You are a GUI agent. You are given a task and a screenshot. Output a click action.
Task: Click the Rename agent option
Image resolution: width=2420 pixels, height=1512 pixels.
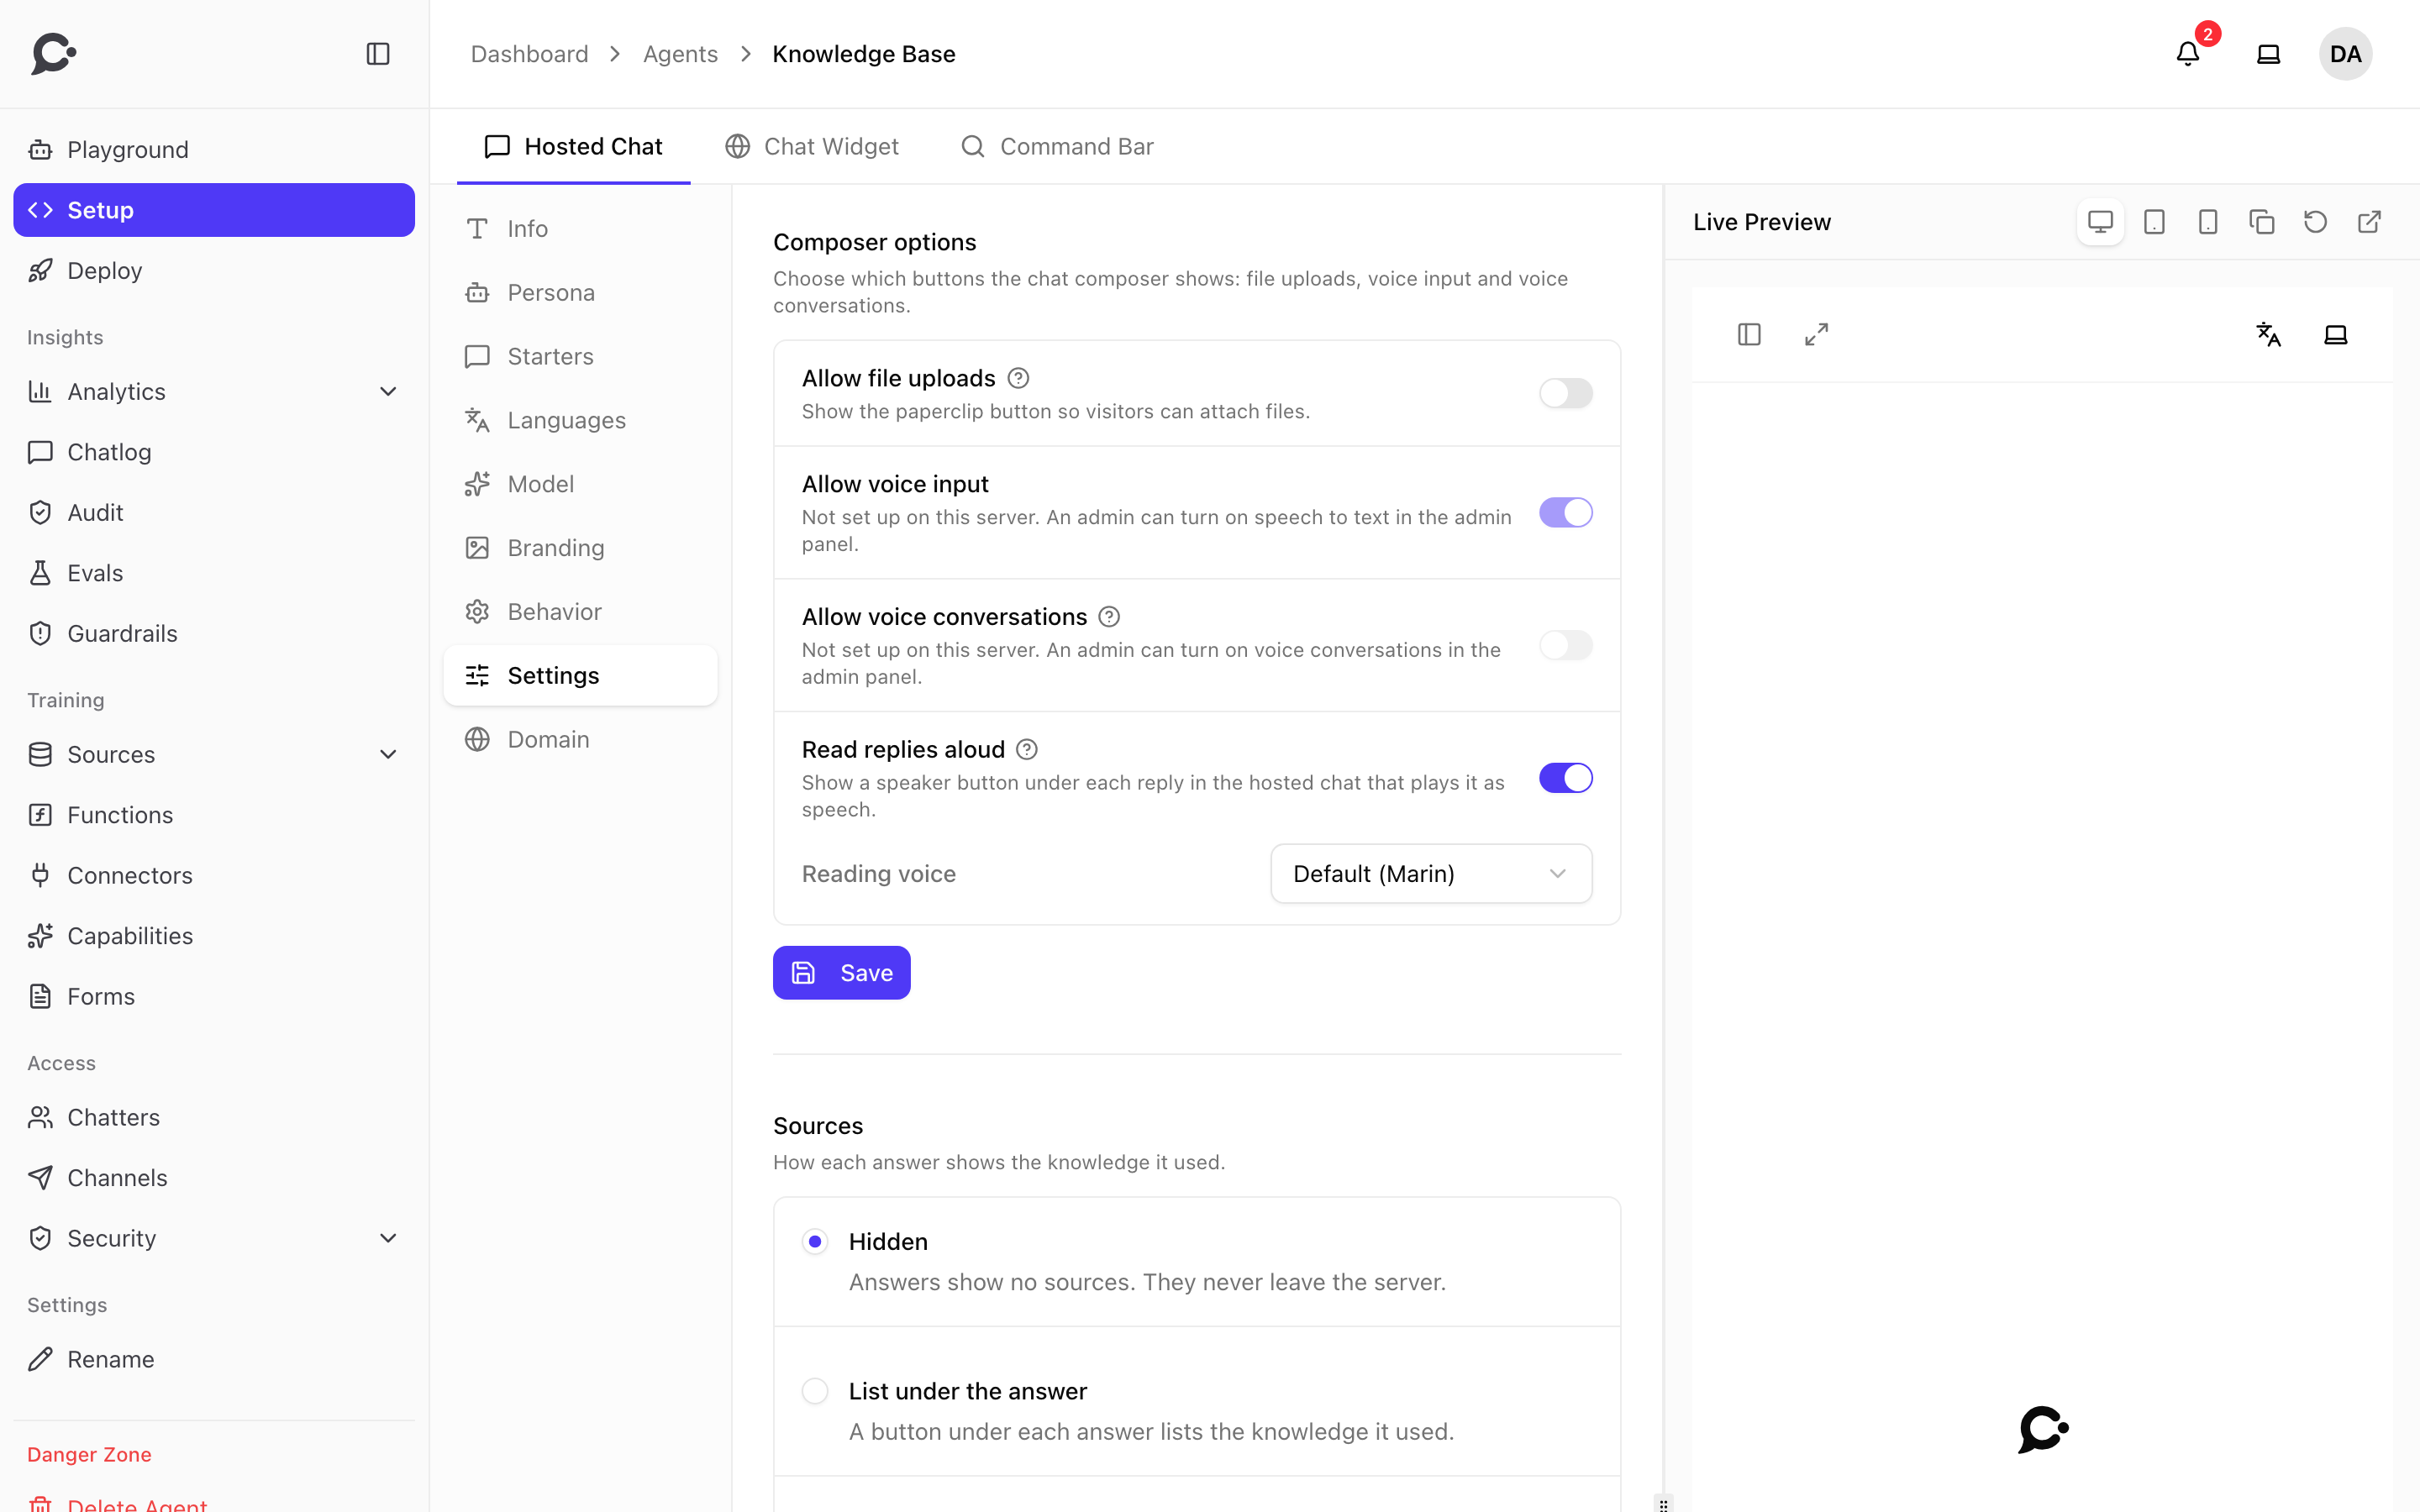[x=214, y=1359]
